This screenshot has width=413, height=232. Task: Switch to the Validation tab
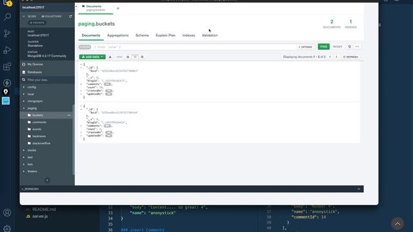point(210,35)
